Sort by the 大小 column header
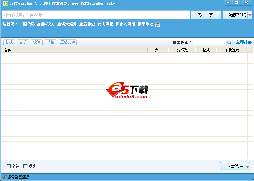Image resolution: width=254 pixels, height=181 pixels. click(158, 50)
